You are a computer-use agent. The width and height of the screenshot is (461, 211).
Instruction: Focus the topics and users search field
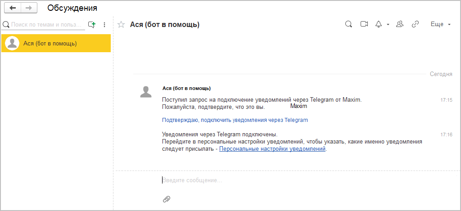[47, 25]
